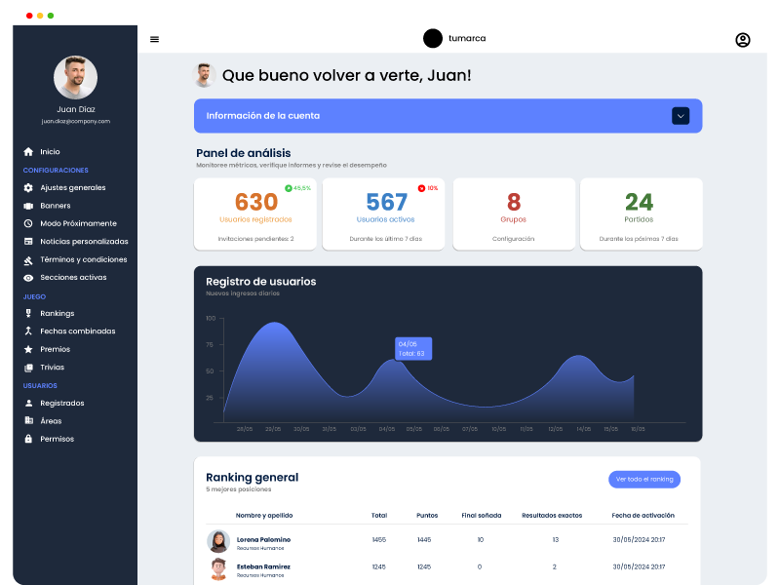Open the Grupos Configuración card
This screenshot has height=585, width=780.
point(513,214)
